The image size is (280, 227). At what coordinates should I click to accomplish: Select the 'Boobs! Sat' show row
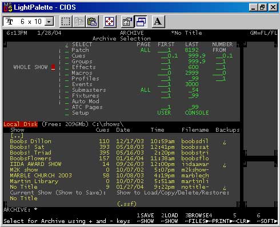(122, 147)
